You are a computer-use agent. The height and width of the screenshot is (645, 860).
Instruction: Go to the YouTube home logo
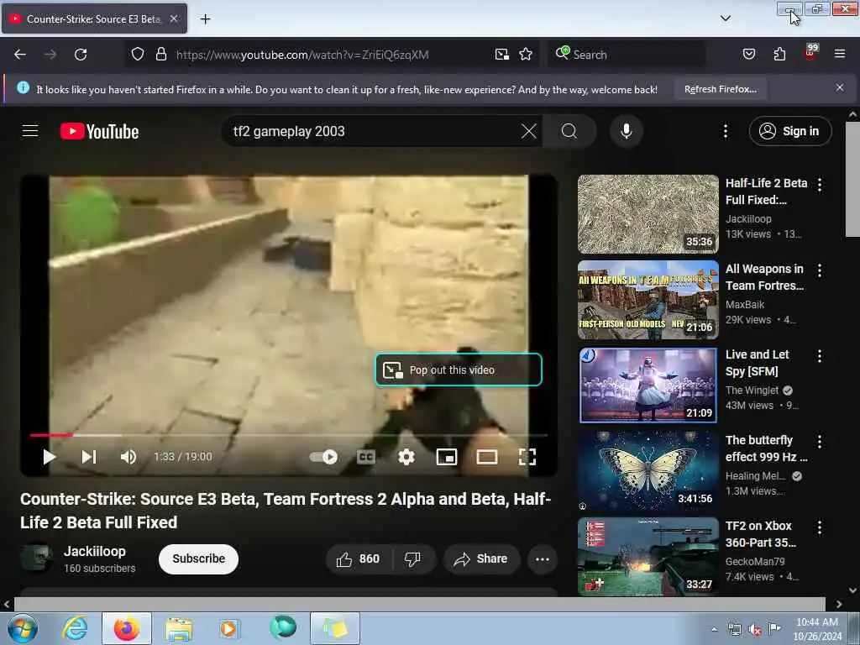99,132
